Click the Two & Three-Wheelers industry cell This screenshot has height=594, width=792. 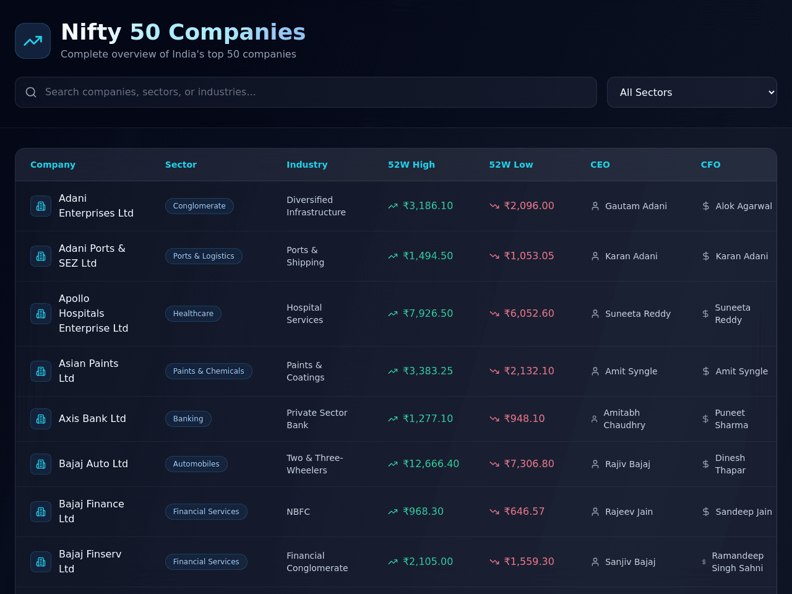click(x=315, y=464)
